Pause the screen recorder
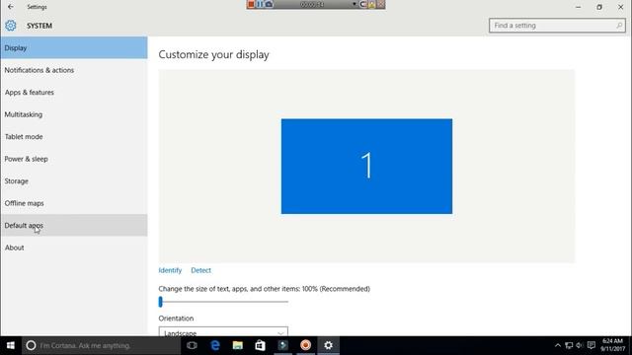The image size is (632, 355). [x=260, y=4]
